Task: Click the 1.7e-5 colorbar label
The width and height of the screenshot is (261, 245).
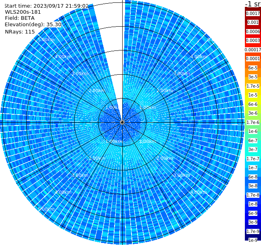Action: click(x=253, y=86)
